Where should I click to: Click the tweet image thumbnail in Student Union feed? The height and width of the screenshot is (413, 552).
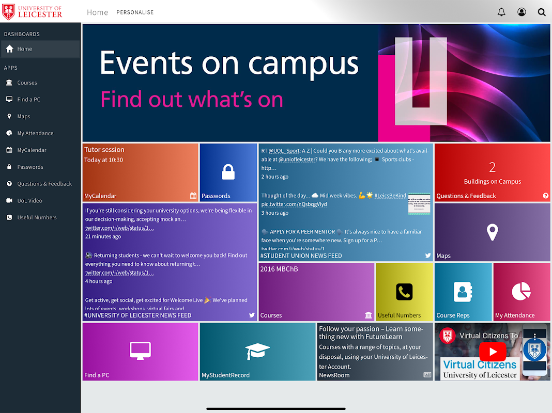[419, 203]
